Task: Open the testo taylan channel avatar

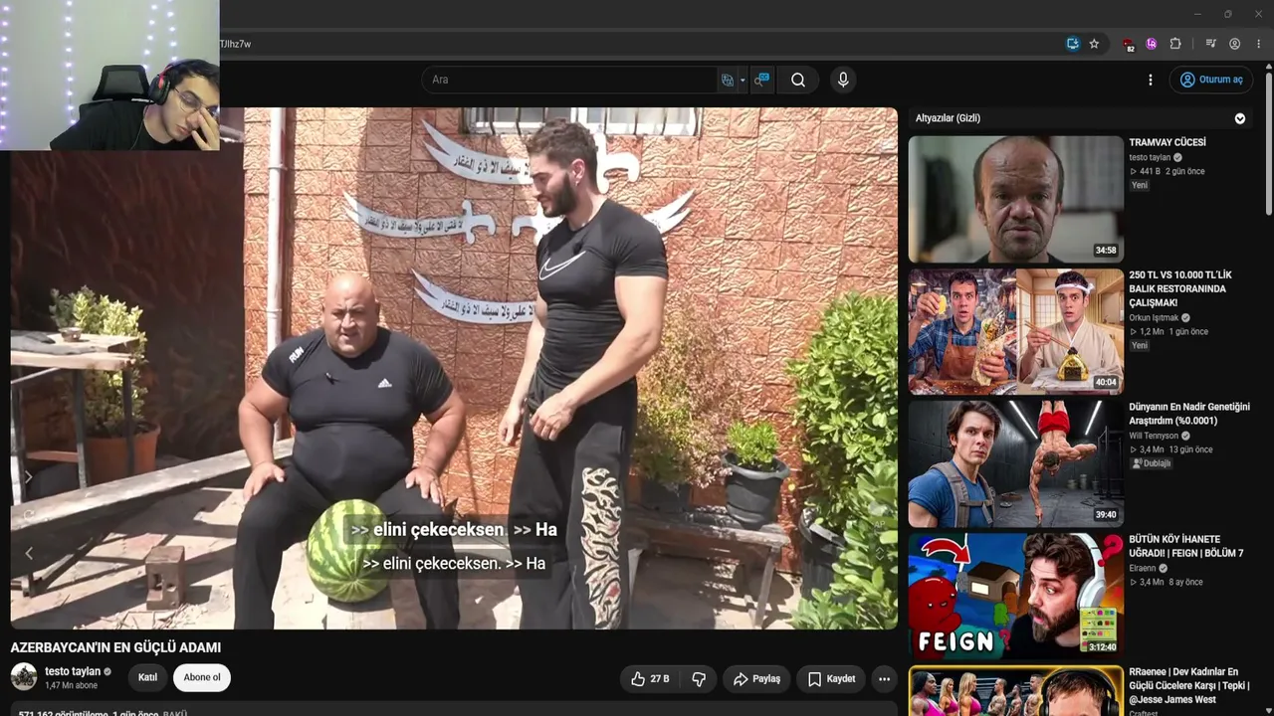Action: [24, 677]
